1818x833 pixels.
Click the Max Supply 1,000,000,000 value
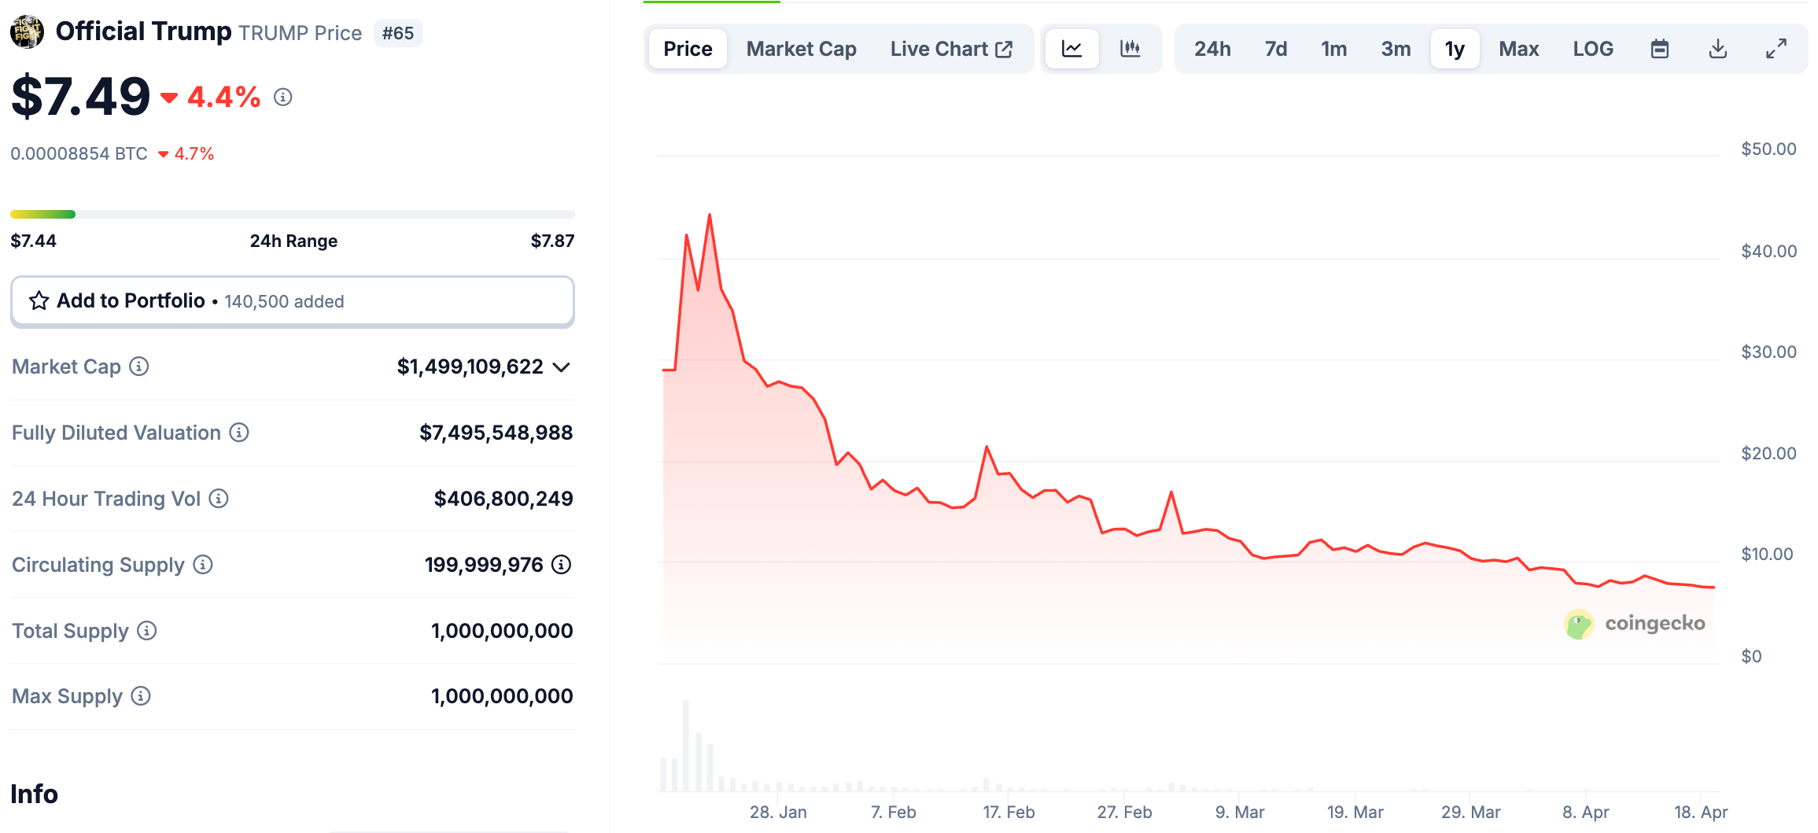click(502, 696)
